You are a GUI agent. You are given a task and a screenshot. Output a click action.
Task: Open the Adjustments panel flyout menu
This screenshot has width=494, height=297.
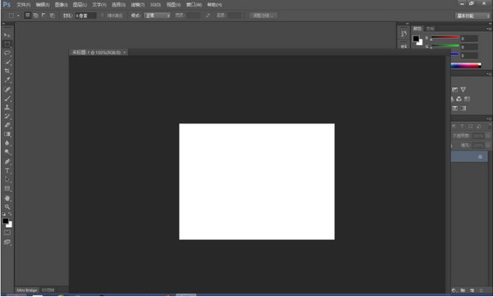click(488, 74)
